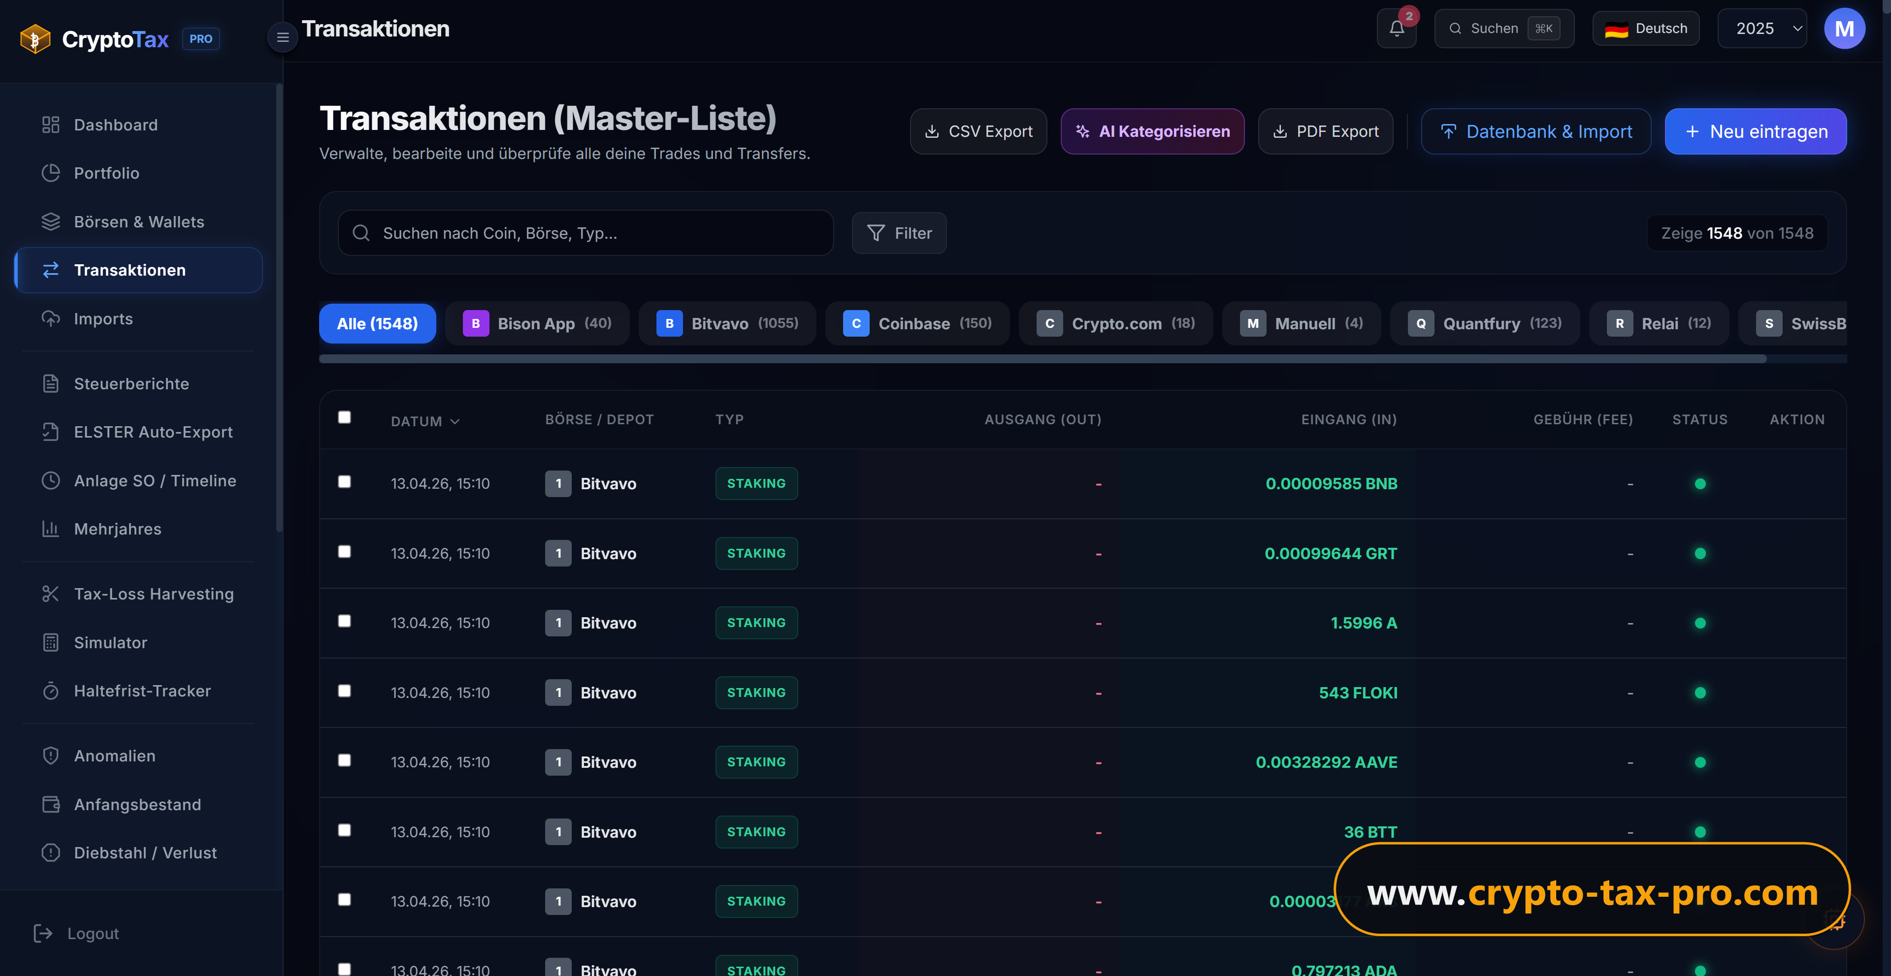Image resolution: width=1891 pixels, height=976 pixels.
Task: Check the 0.00003 staking row checkbox
Action: coord(344,900)
